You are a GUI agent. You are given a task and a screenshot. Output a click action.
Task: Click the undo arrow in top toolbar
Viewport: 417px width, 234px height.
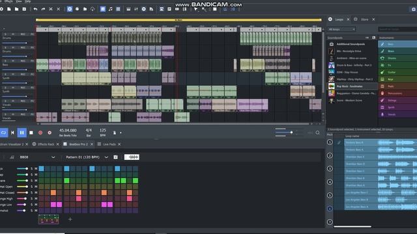(35, 9)
